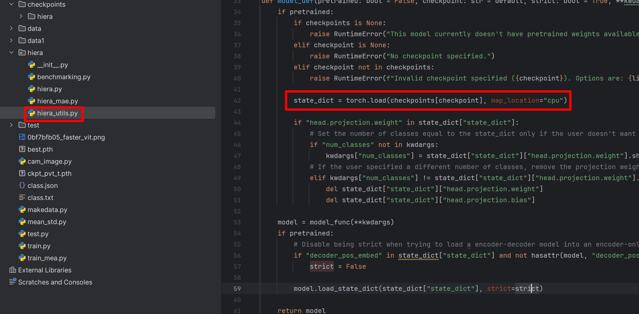Click image icon of 0bf7bfb05_faster_vit.png
This screenshot has height=314, width=639.
coord(22,137)
